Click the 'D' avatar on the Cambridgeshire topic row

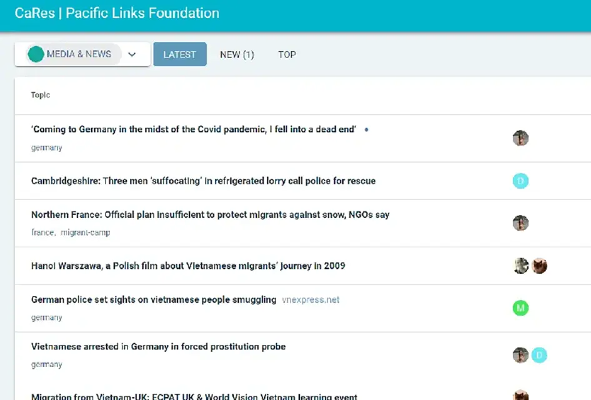pos(520,181)
